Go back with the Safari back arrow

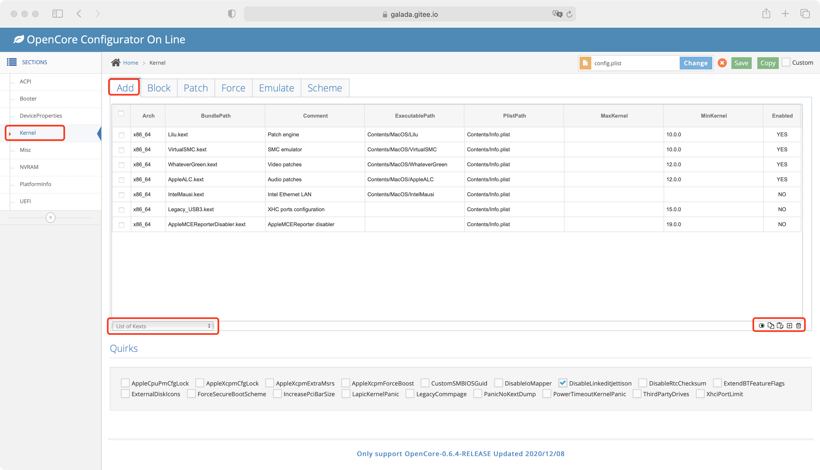(x=79, y=14)
